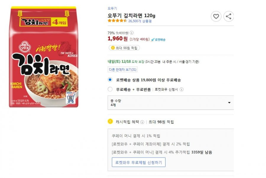The image size is (266, 178).
Task: Click the 오뚜기 김치라면 120g product title
Action: pos(132,16)
